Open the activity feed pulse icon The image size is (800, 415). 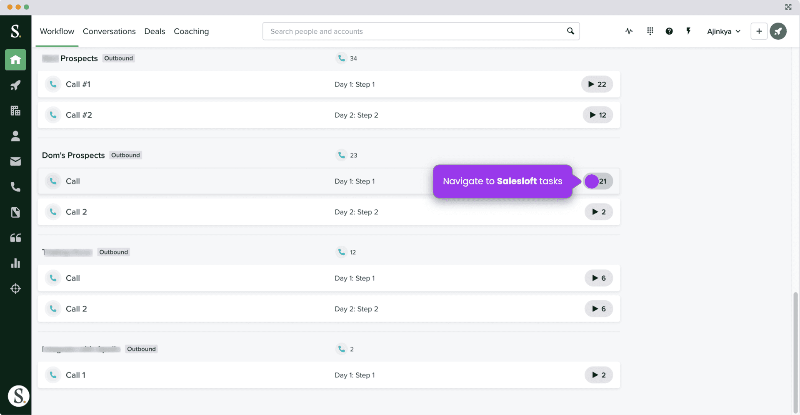tap(629, 31)
